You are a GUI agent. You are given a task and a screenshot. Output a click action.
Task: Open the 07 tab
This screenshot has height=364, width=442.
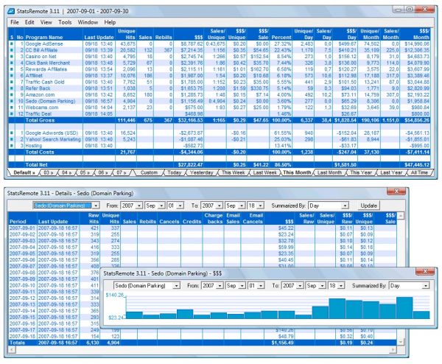[122, 172]
